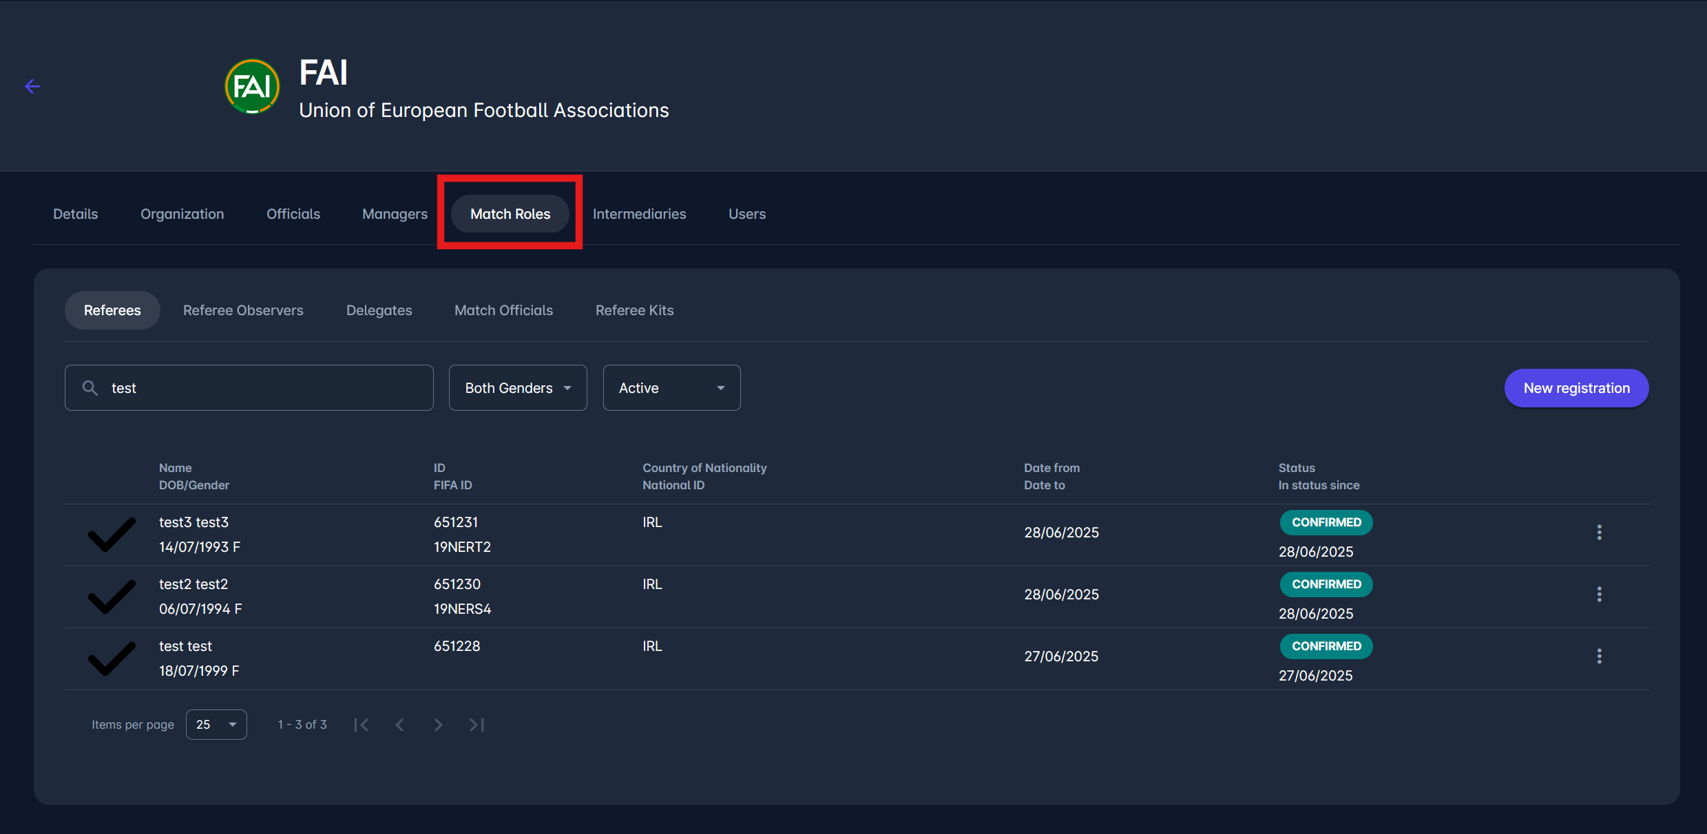The width and height of the screenshot is (1707, 834).
Task: Click the back arrow icon
Action: pyautogui.click(x=32, y=86)
